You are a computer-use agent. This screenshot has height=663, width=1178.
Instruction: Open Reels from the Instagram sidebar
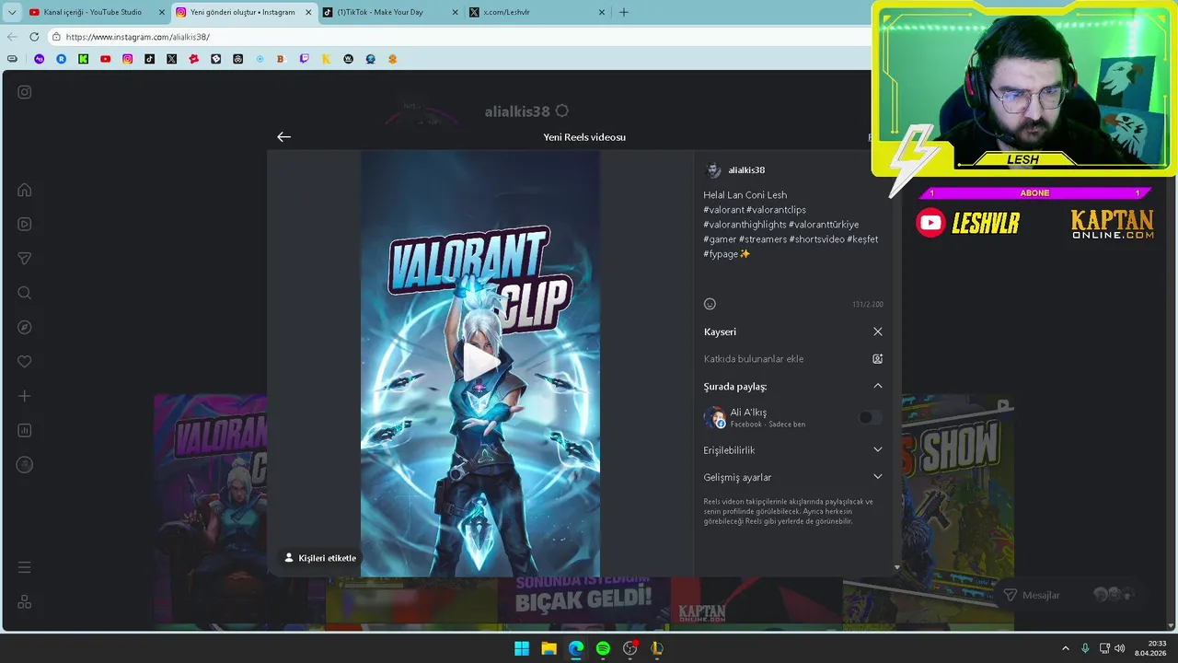25,224
